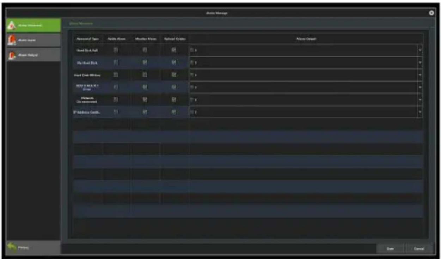Expand Alarm Output dropdown for Network Disconnected

click(420, 100)
